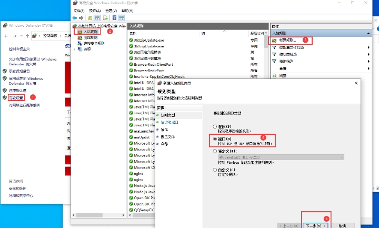This screenshot has height=228, width=379.
Task: Open the 对网络进行疑难解答 troubleshoot link
Action: click(x=24, y=105)
